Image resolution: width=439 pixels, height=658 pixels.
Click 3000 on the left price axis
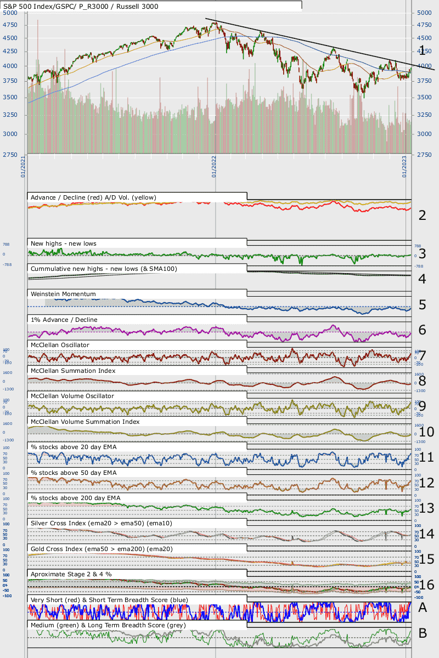pyautogui.click(x=10, y=134)
